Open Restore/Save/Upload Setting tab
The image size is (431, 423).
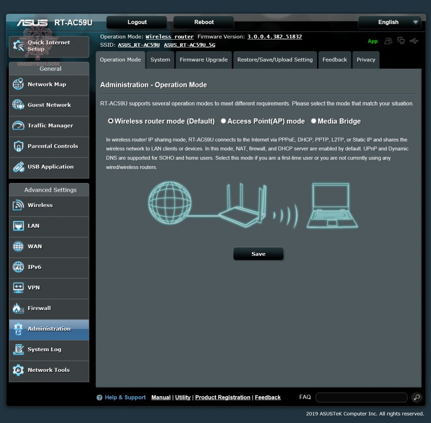click(x=275, y=60)
